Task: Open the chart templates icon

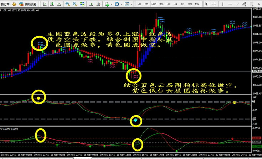Action: tap(127, 4)
